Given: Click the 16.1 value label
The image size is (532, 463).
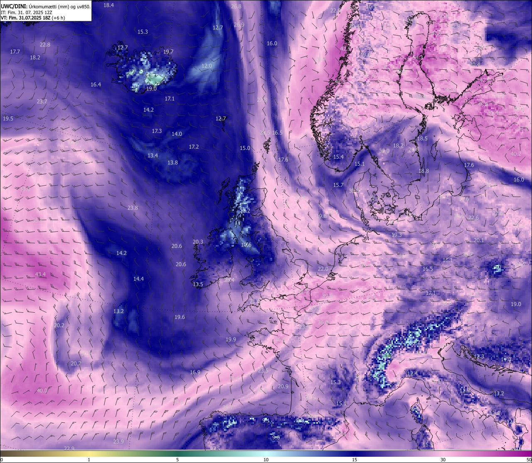Looking at the screenshot, I should tap(447, 260).
